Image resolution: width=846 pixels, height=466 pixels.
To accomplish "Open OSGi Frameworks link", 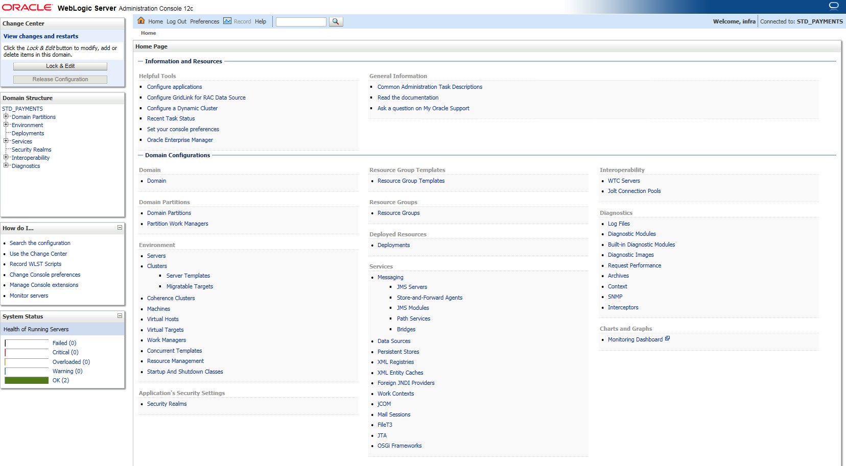I will point(400,446).
